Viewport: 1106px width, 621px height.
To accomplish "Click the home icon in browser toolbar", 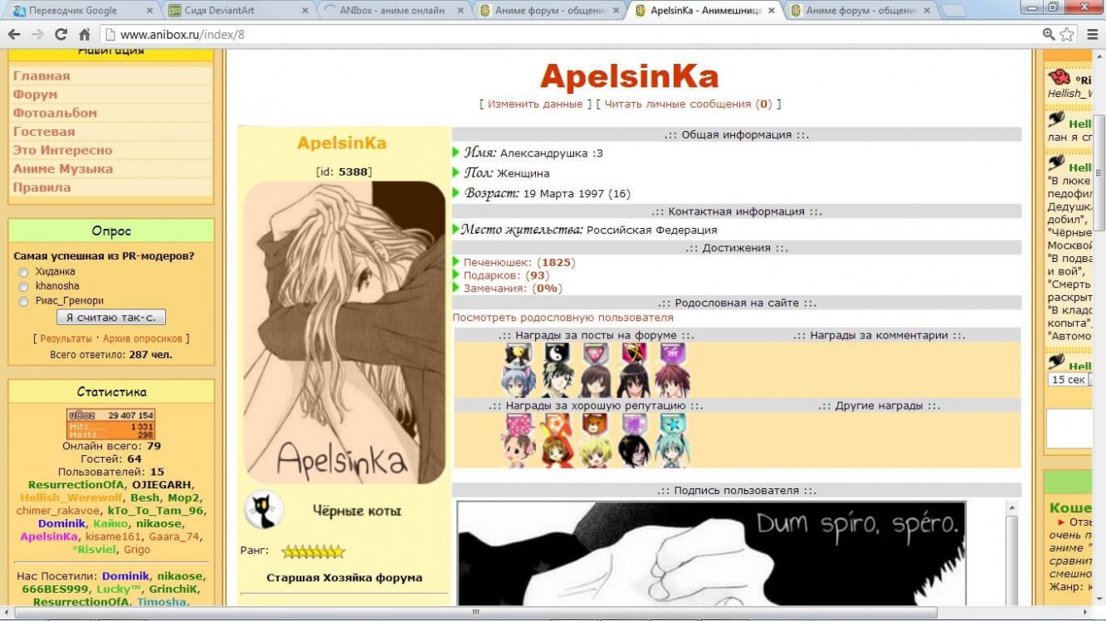I will click(x=84, y=35).
